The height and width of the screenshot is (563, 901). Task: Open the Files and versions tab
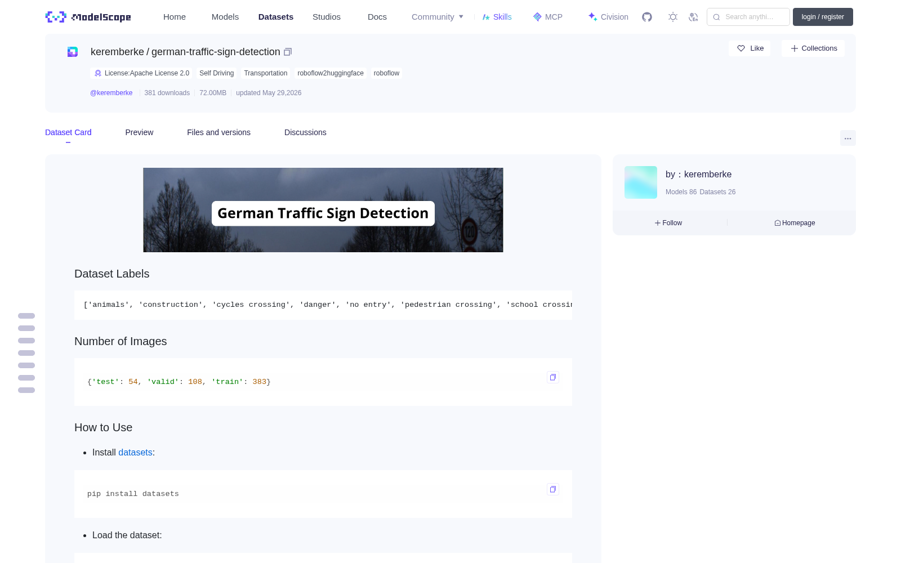coord(218,132)
